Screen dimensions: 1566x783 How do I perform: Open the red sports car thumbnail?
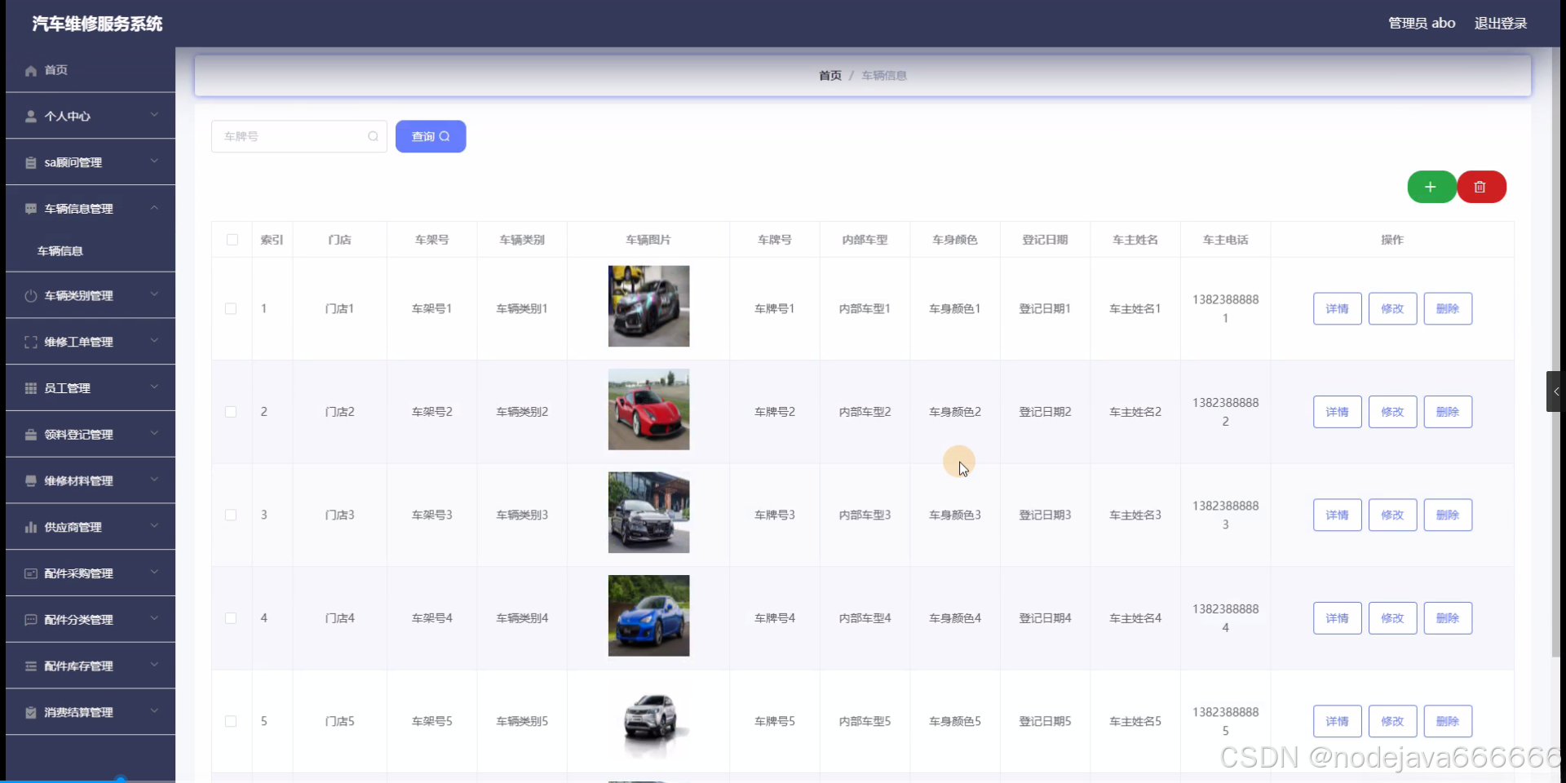(x=648, y=409)
